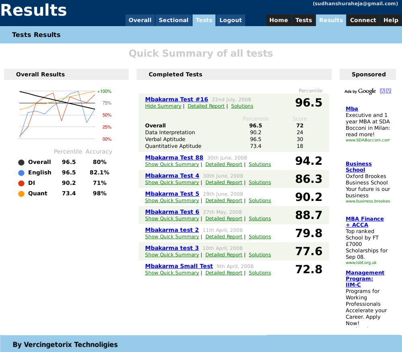
Task: Open the Help navigation item
Action: pyautogui.click(x=391, y=20)
